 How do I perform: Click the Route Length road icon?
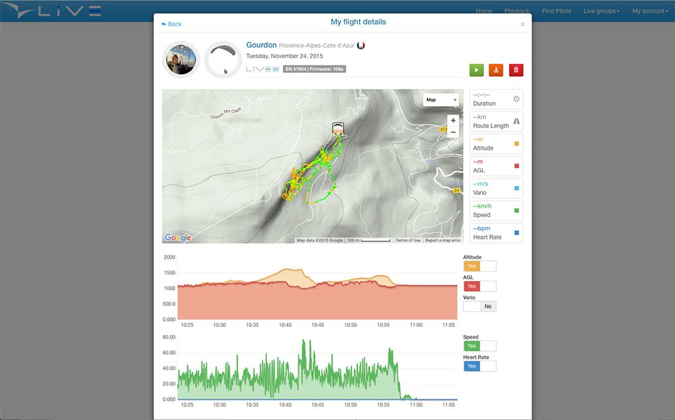(516, 121)
